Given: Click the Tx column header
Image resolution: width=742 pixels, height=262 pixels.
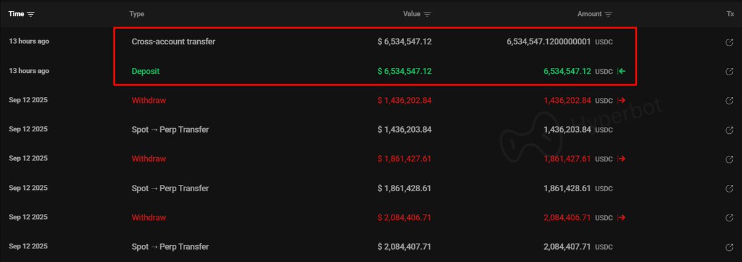Looking at the screenshot, I should tap(730, 14).
